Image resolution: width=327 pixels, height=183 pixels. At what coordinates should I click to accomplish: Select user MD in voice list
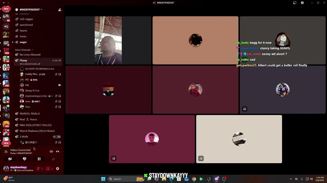pyautogui.click(x=40, y=80)
